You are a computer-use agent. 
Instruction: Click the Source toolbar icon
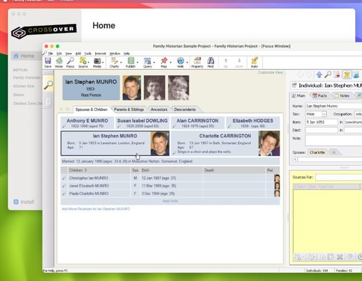83,62
